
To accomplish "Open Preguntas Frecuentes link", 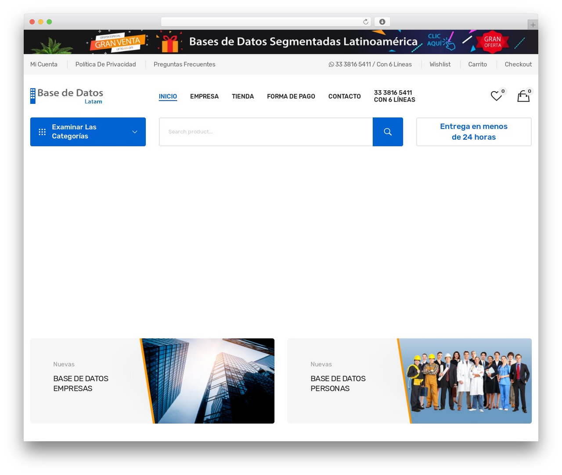I will (x=184, y=64).
